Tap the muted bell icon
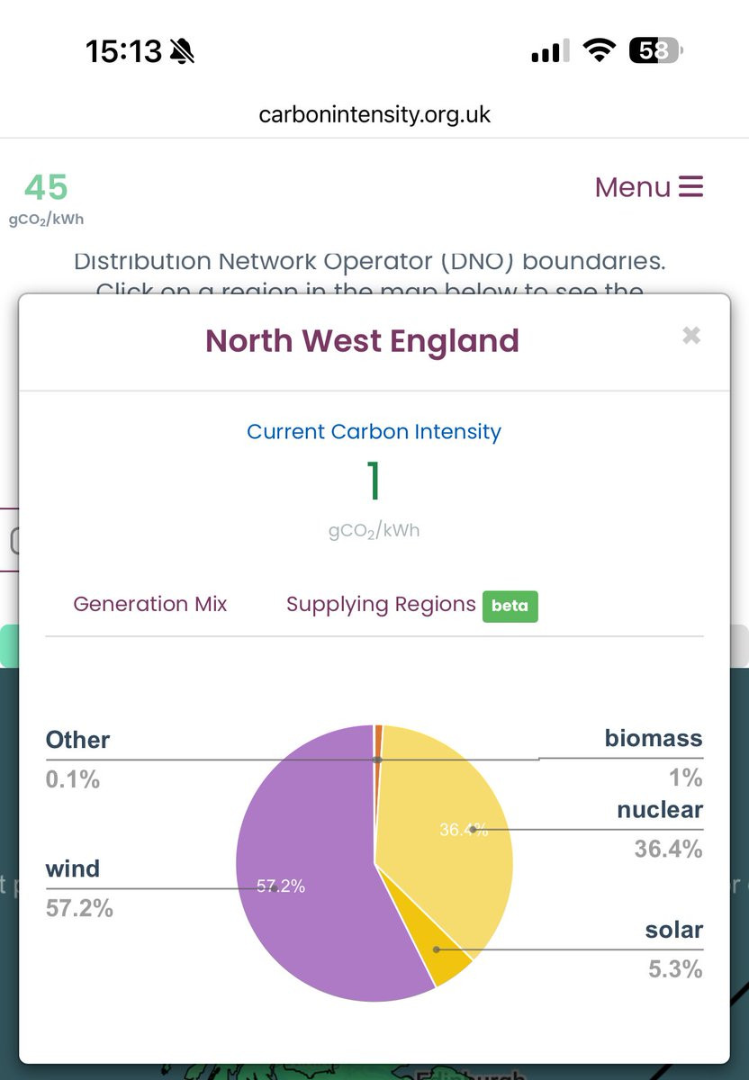The width and height of the screenshot is (749, 1080). (x=183, y=52)
